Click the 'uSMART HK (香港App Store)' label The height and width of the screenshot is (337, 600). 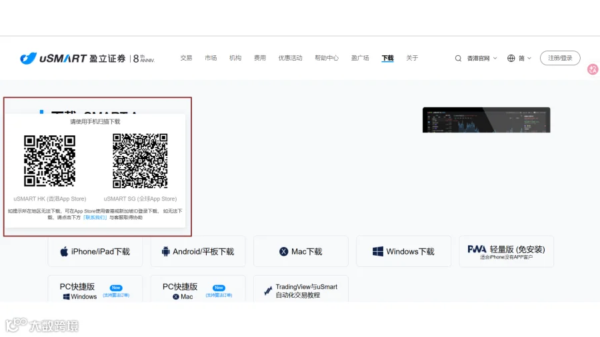pyautogui.click(x=50, y=198)
